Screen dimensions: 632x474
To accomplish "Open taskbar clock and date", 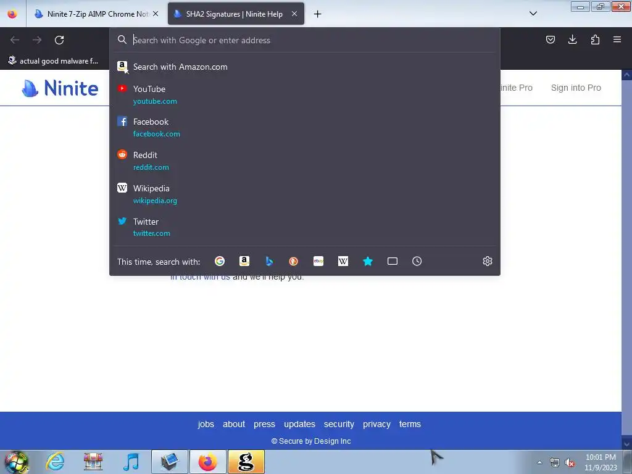I will tap(601, 462).
